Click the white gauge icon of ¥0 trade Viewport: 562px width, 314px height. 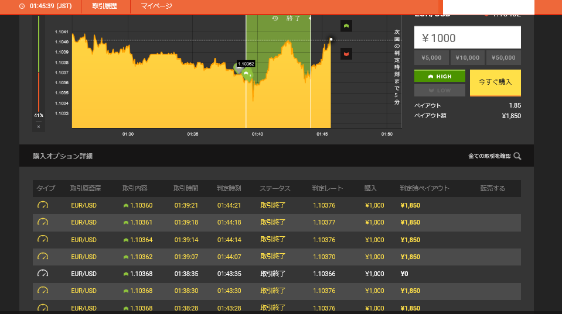(43, 274)
